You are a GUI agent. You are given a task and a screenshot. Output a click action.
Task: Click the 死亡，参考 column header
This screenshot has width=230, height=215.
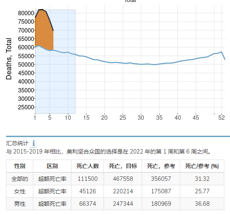(x=161, y=166)
